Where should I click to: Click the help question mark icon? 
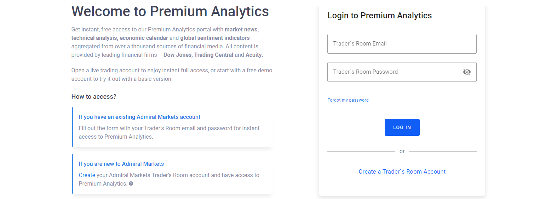click(131, 183)
